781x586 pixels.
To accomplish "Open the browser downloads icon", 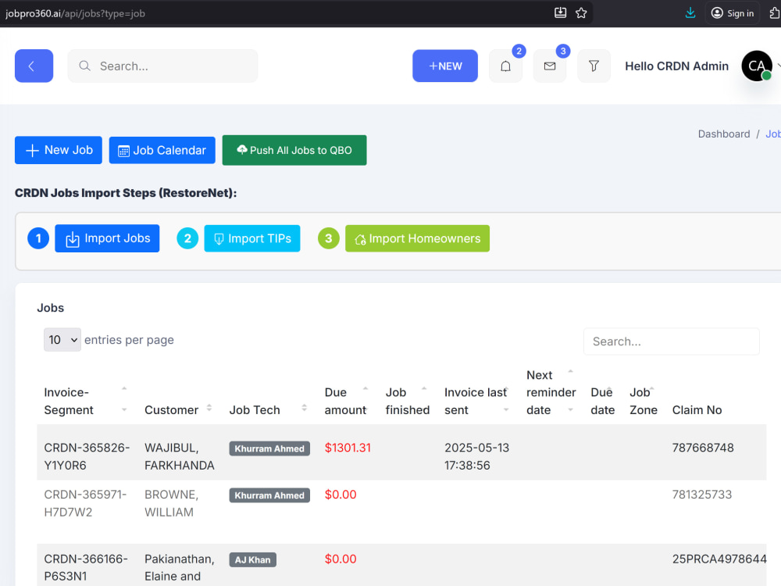I will click(x=690, y=13).
